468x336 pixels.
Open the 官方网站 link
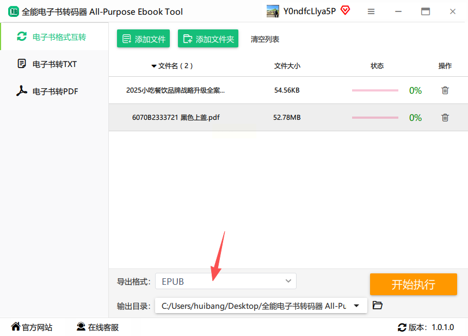click(37, 327)
